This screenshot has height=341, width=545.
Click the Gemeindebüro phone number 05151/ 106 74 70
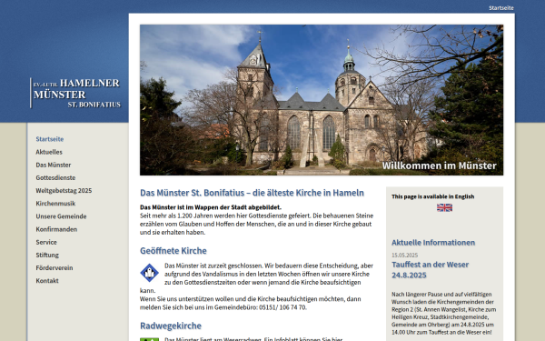[282, 307]
